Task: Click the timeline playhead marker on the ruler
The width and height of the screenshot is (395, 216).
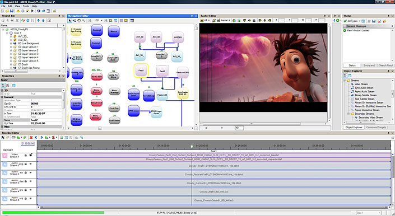Action: point(192,147)
